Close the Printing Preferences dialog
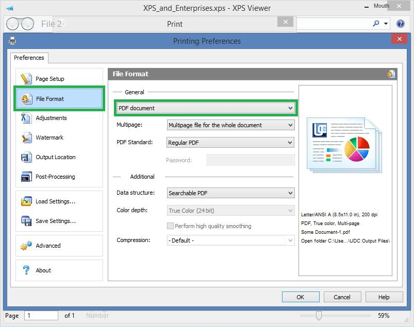Screen dimensions: 414x327 pos(400,39)
